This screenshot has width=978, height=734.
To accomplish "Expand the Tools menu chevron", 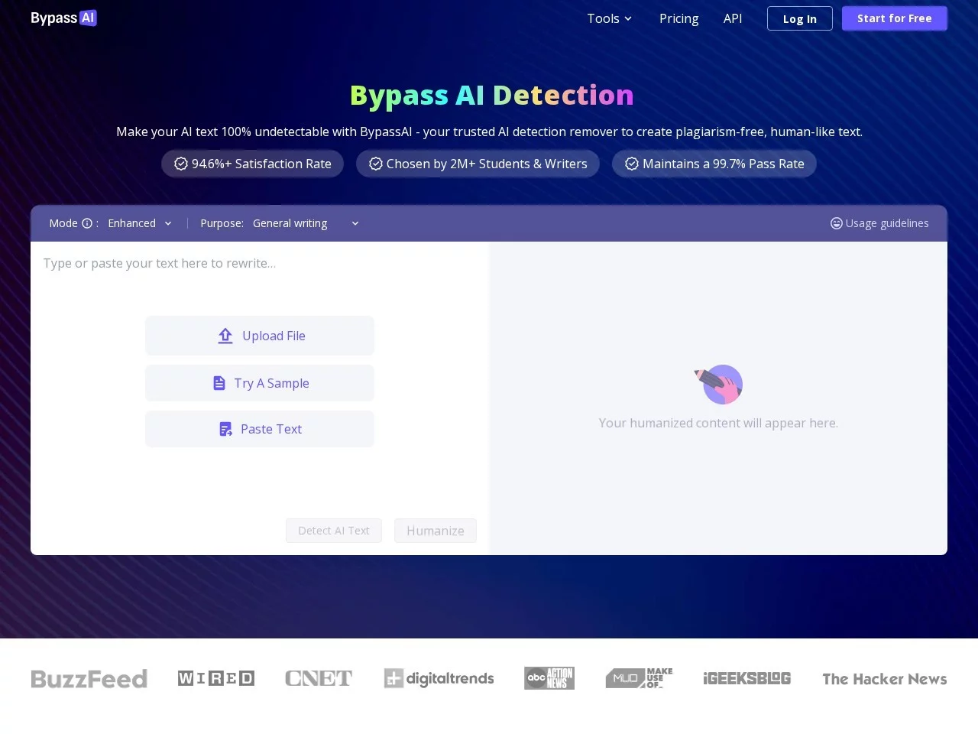I will coord(627,18).
